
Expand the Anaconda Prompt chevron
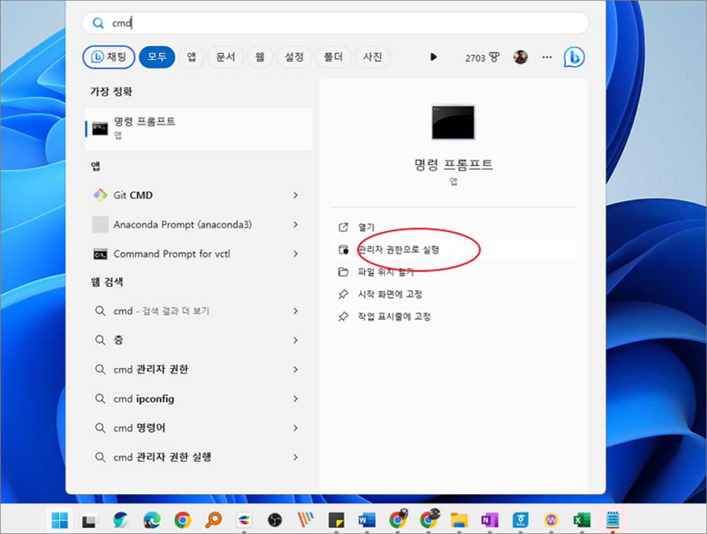(x=295, y=224)
